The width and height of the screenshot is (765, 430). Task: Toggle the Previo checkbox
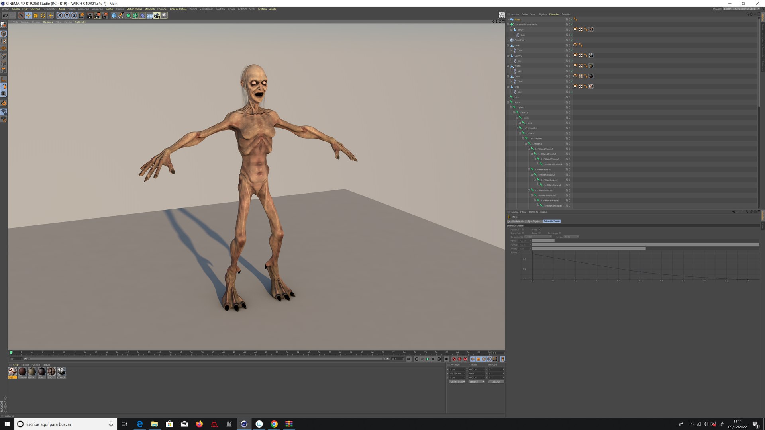(x=539, y=229)
